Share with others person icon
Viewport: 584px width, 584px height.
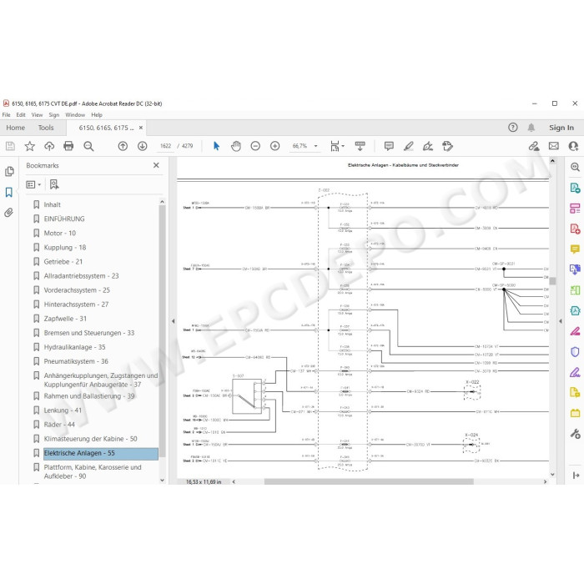(x=573, y=146)
